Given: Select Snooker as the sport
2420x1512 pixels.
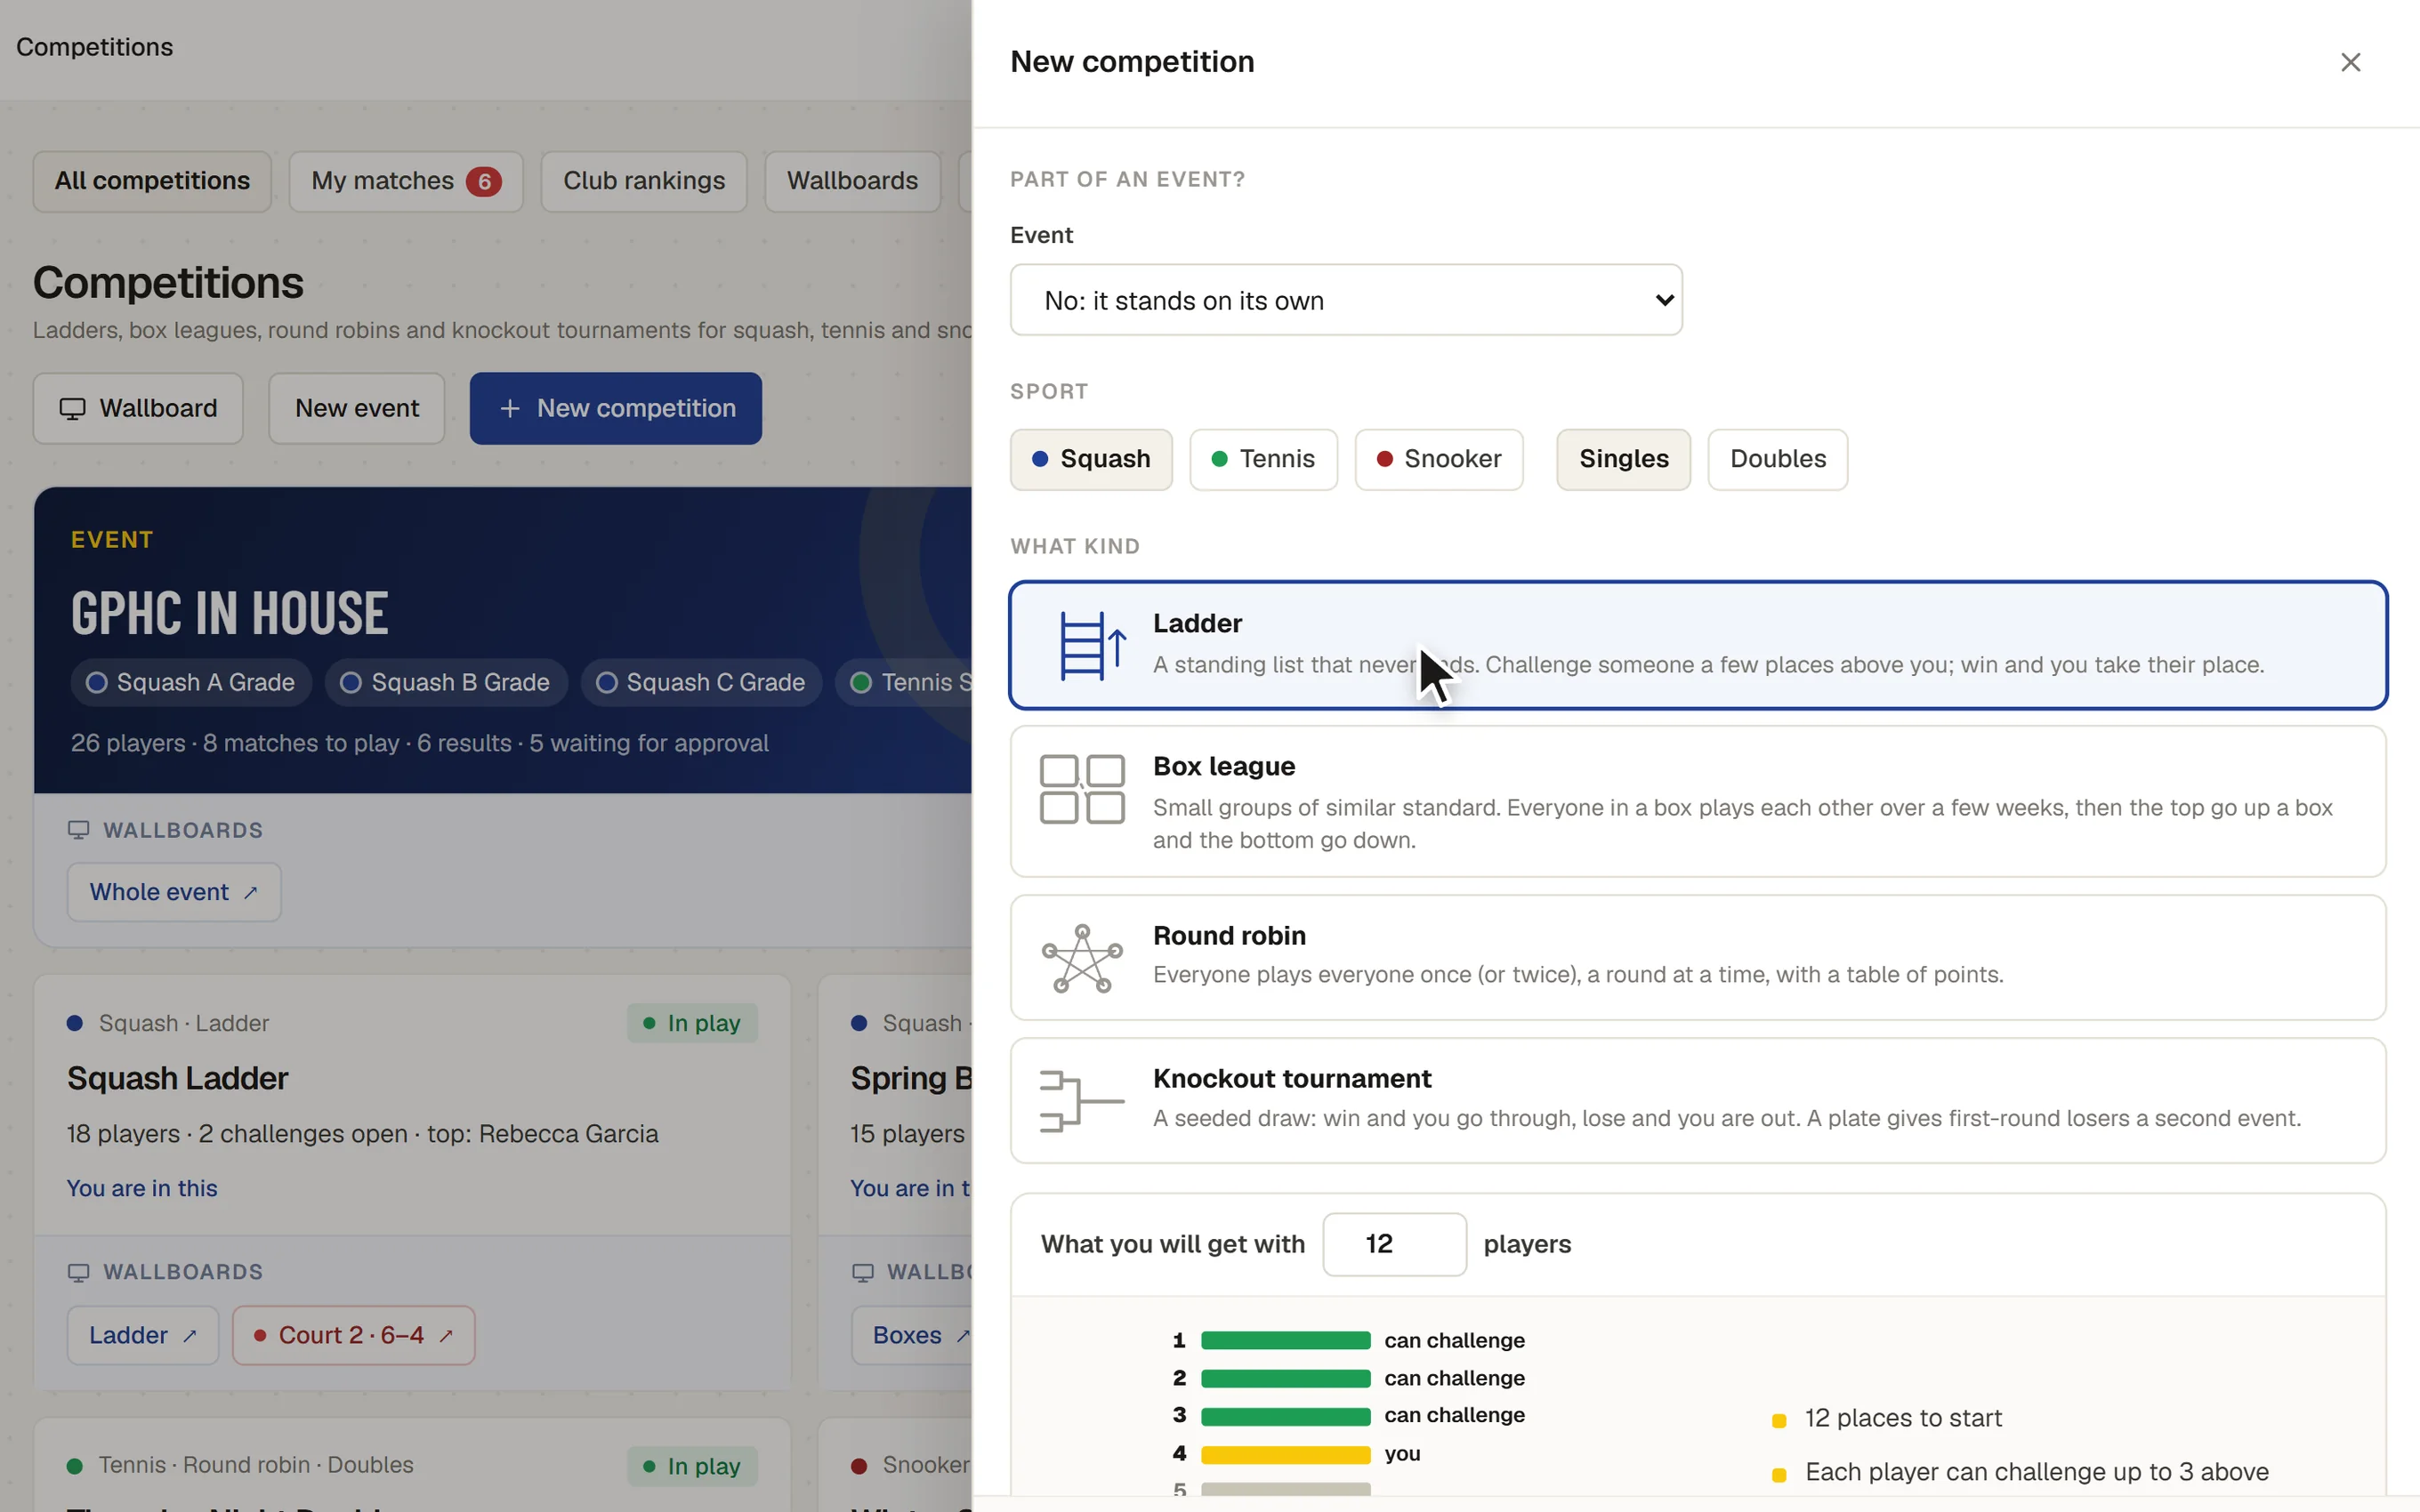Looking at the screenshot, I should pyautogui.click(x=1438, y=460).
